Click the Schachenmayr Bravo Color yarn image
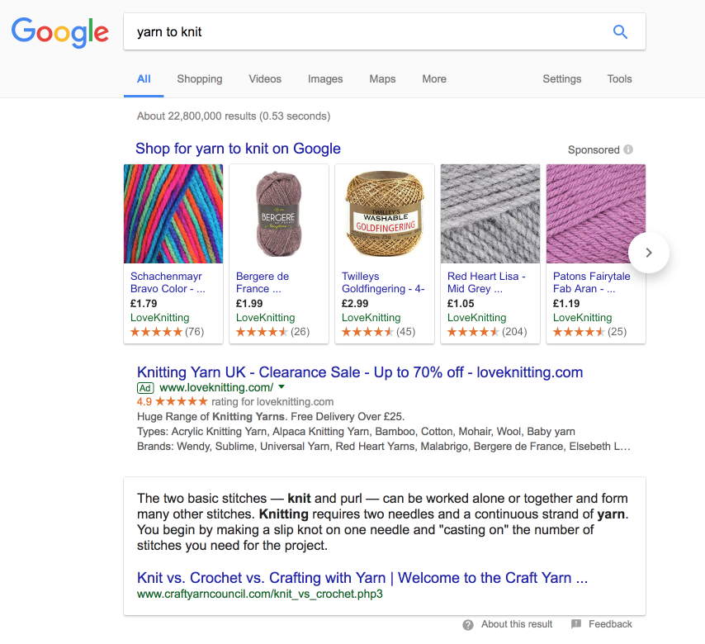Screen dimensions: 705x644 point(173,214)
